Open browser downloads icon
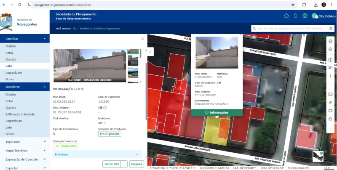The image size is (337, 170). [316, 5]
